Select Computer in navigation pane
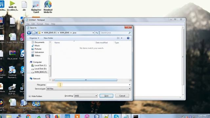This screenshot has height=118, width=210. pyautogui.click(x=36, y=62)
